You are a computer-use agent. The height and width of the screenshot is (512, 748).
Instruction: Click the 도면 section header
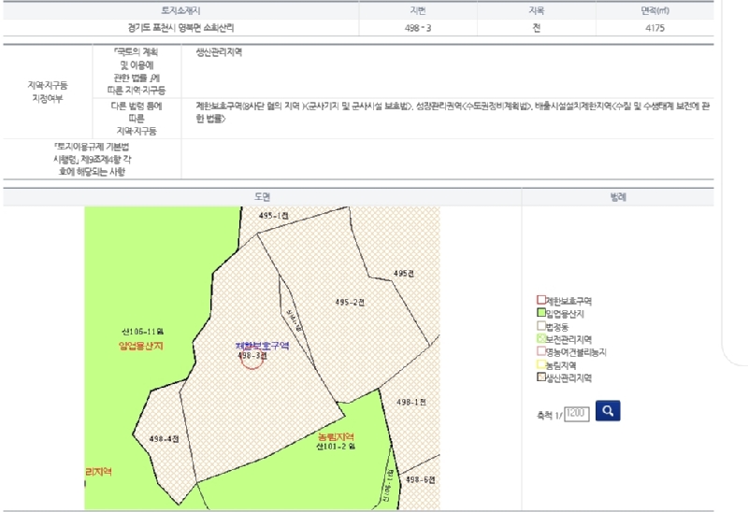[262, 197]
